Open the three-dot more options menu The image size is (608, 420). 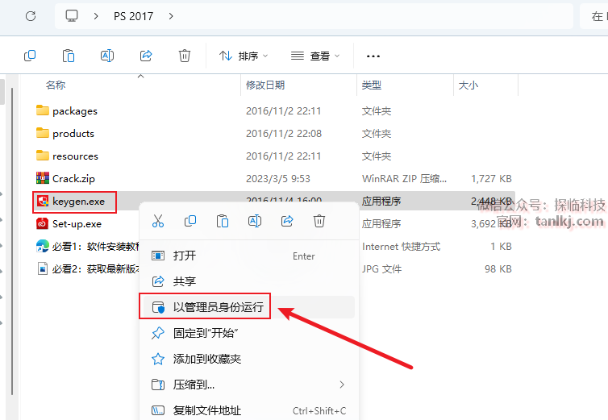tap(373, 56)
